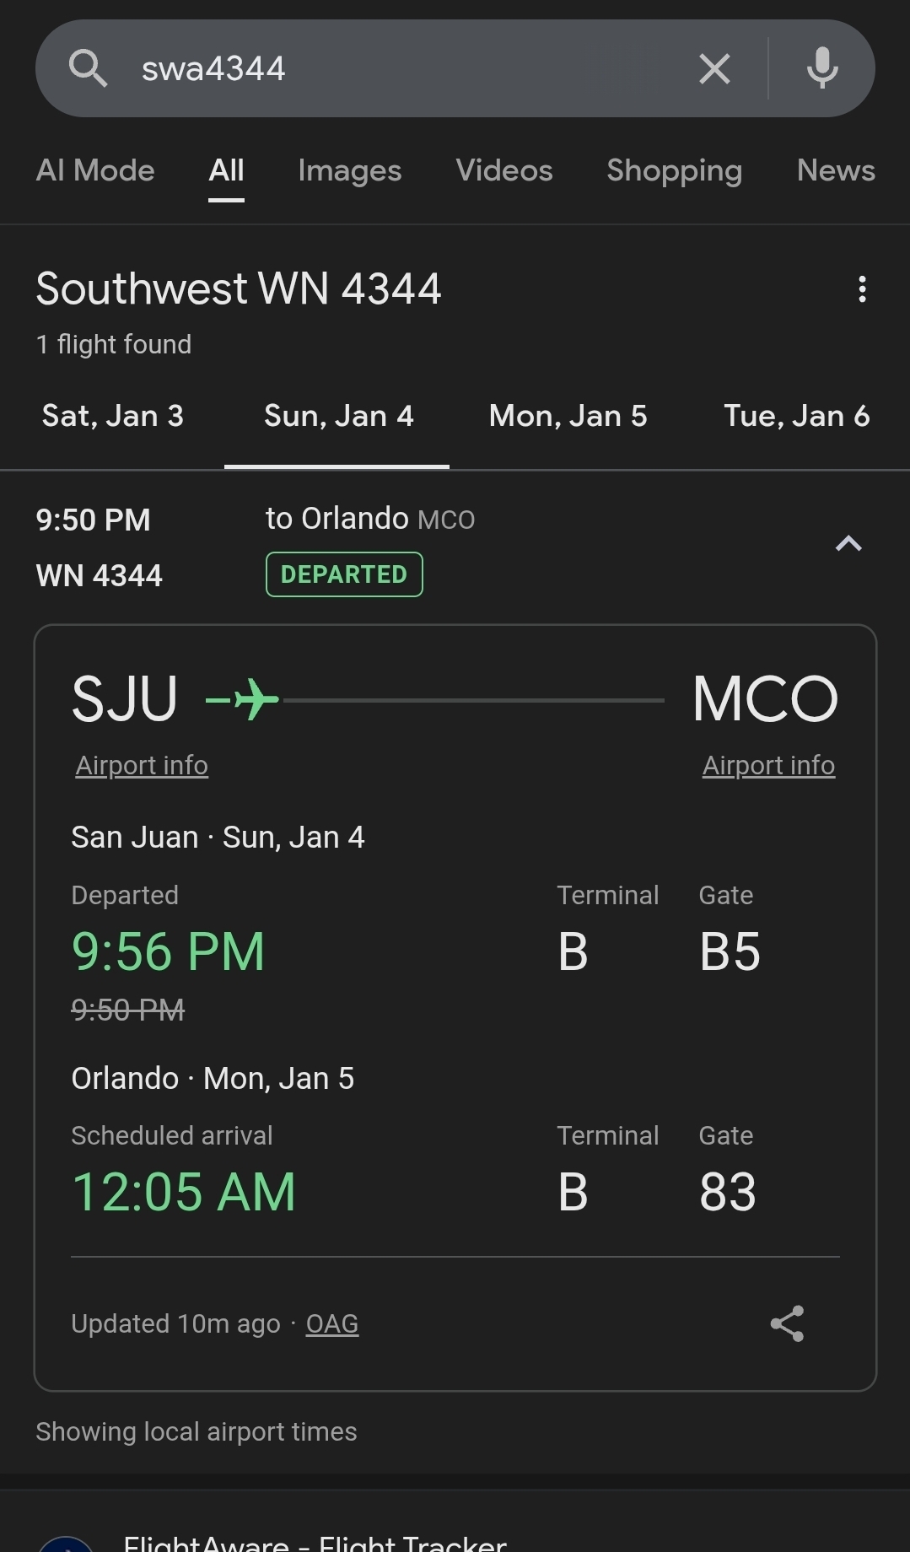Tap the green airplane progress icon
Viewport: 910px width, 1552px height.
245,699
